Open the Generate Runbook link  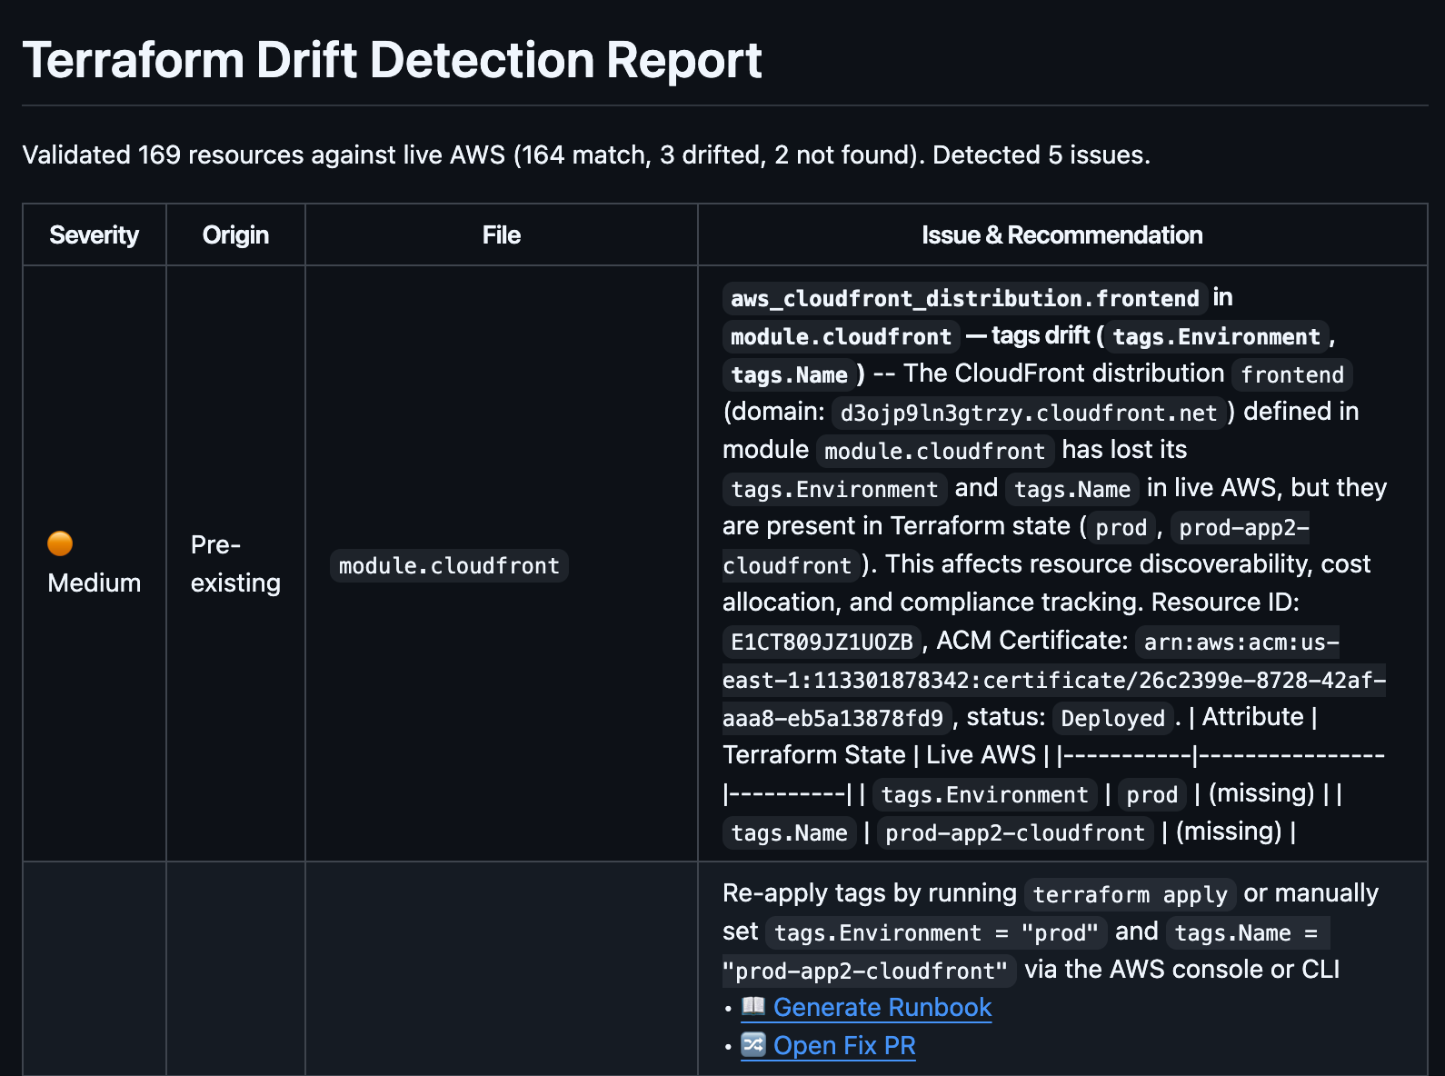tap(882, 1008)
